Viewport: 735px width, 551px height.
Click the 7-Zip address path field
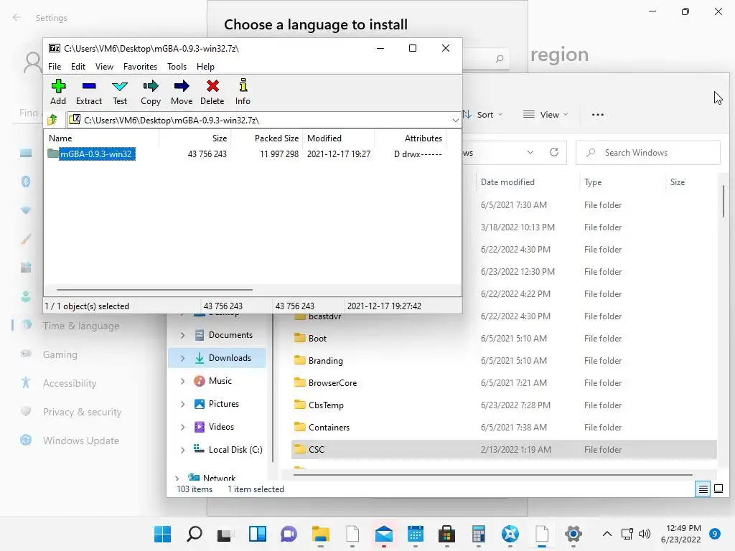pos(264,121)
